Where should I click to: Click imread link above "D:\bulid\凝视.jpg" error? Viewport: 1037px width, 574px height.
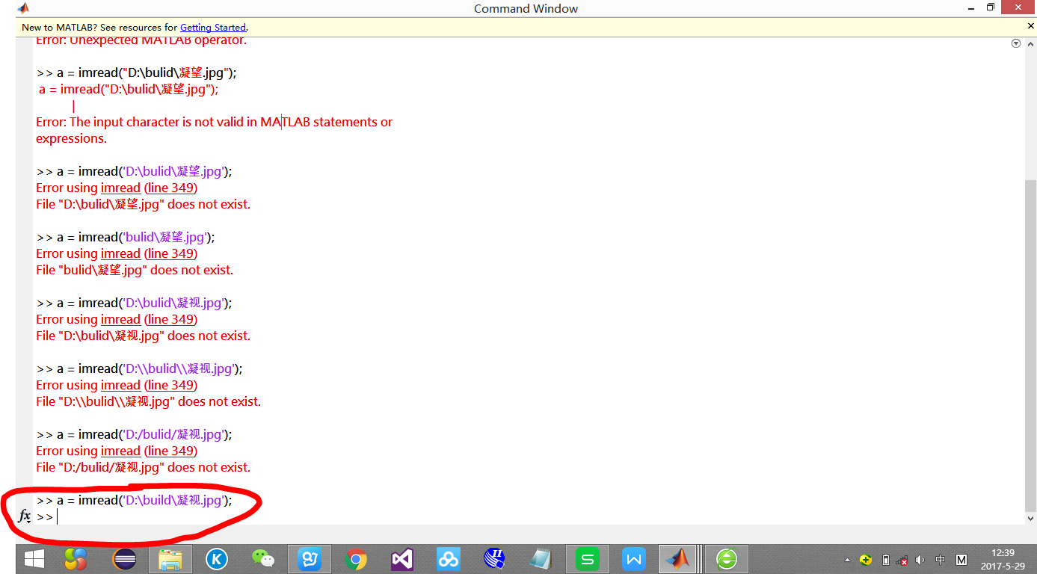tap(120, 319)
